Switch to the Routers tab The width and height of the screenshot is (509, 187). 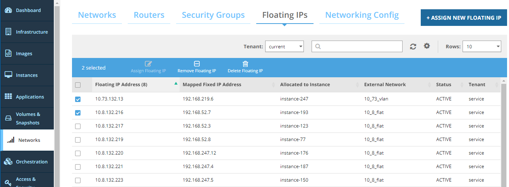click(x=149, y=15)
